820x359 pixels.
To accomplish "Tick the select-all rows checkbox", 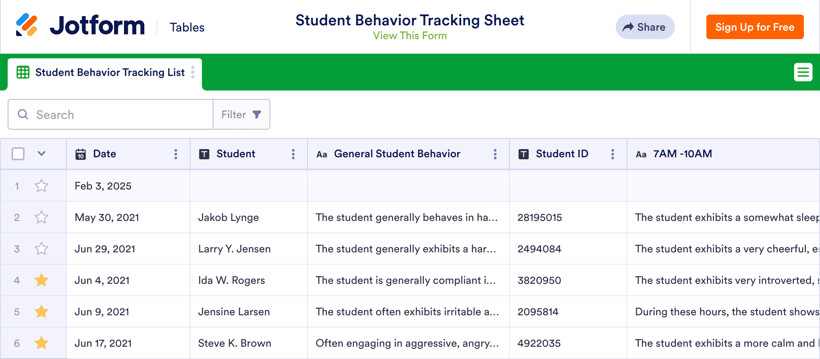I will [x=18, y=154].
